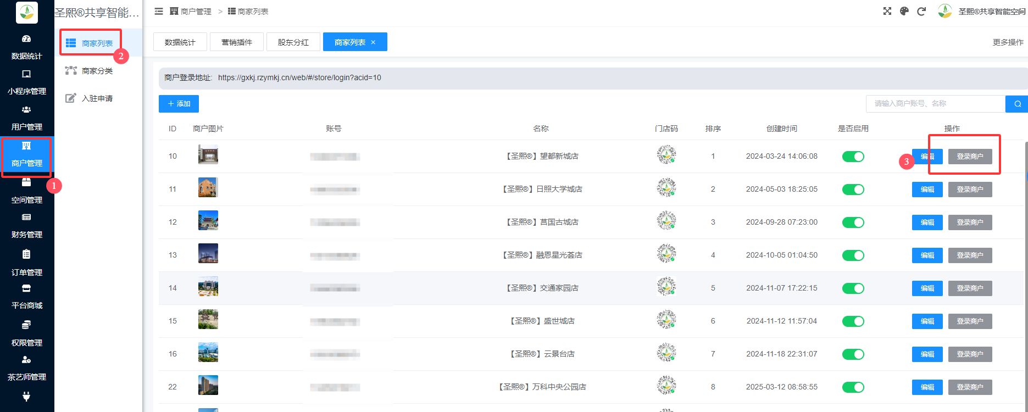Collapse sidebar with hamburger menu icon

pos(159,11)
